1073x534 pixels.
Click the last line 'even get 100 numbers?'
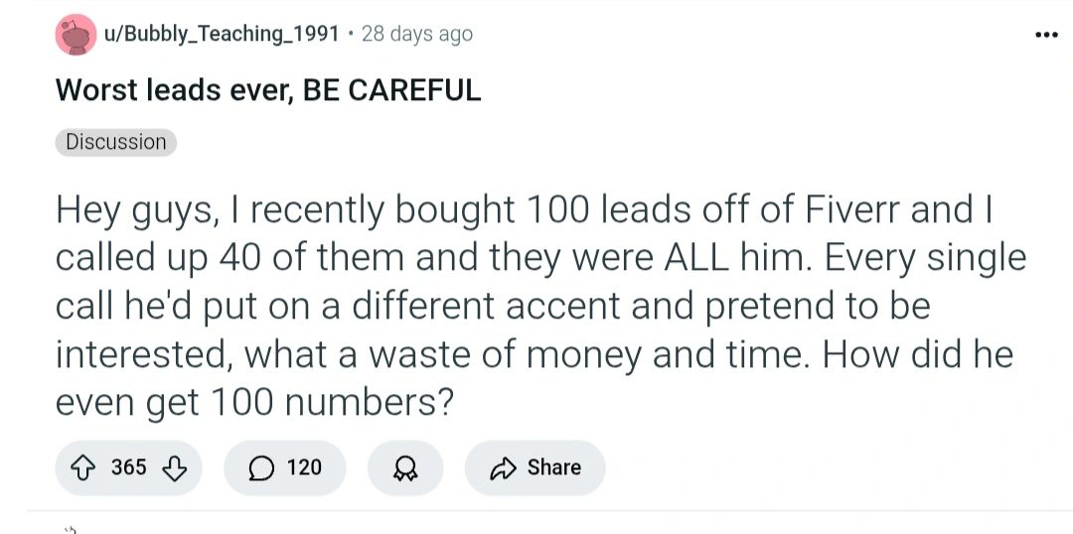point(254,403)
